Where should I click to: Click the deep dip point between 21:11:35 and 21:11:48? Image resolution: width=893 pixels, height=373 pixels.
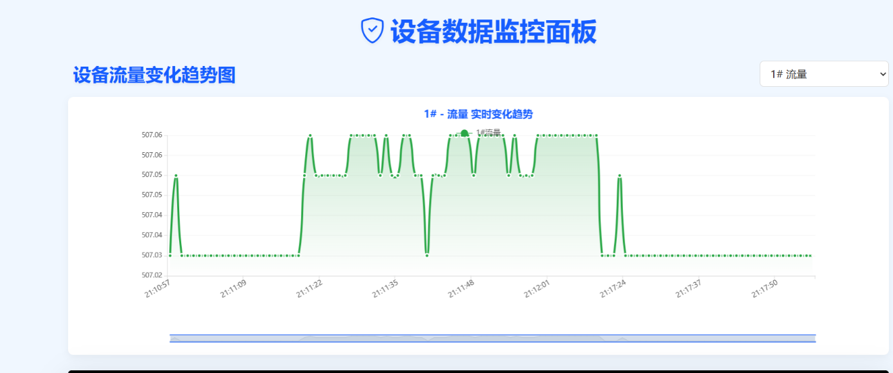[427, 255]
